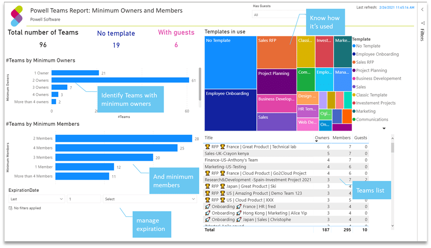Select the HR Tem... treemap tile
This screenshot has height=248, width=431.
point(307,111)
